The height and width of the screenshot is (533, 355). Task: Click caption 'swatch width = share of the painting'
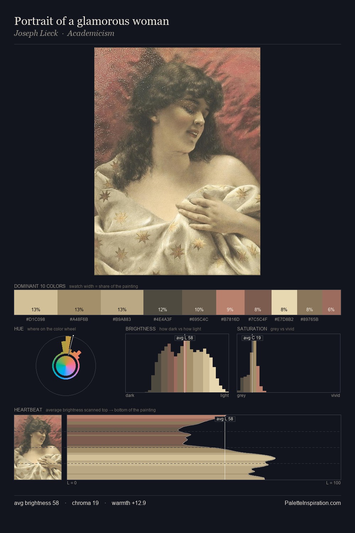pos(104,286)
